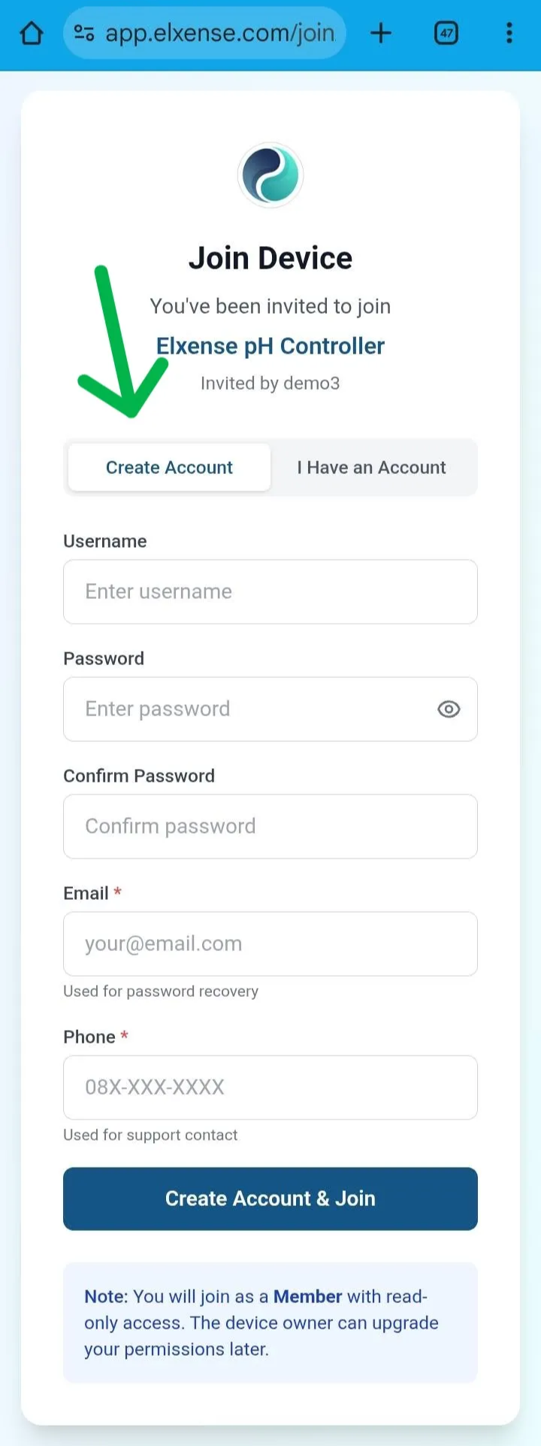Focus the Enter password field
This screenshot has height=1446, width=541.
pyautogui.click(x=248, y=709)
